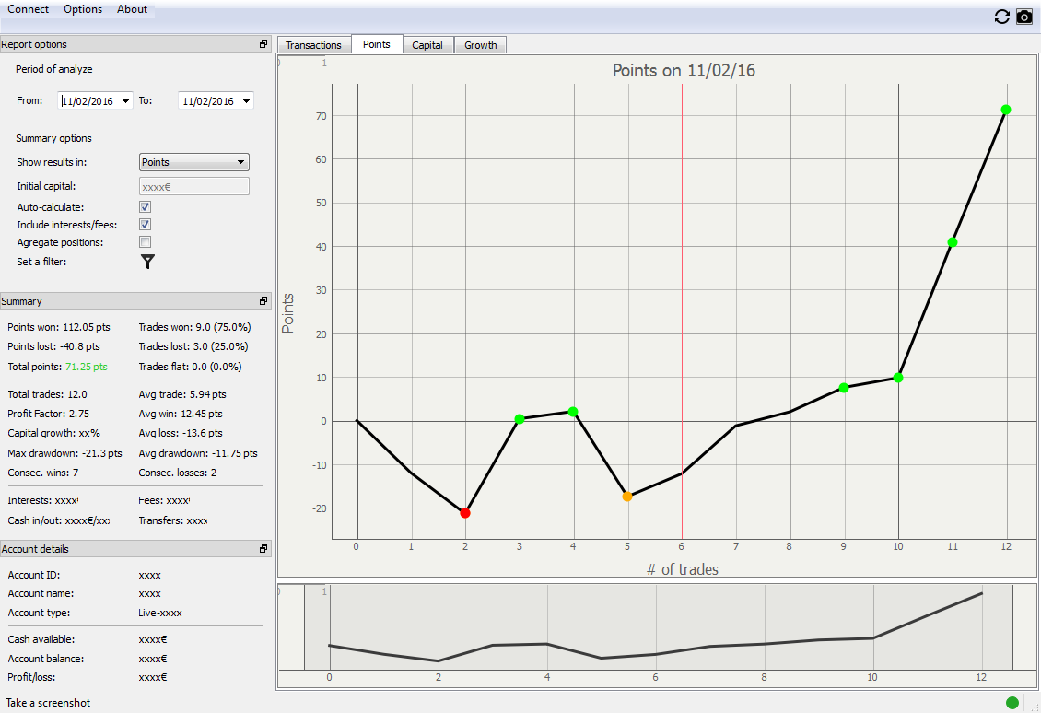The height and width of the screenshot is (713, 1041).
Task: Click Trades lost 3.0 (25.0%) text
Action: pyautogui.click(x=193, y=345)
